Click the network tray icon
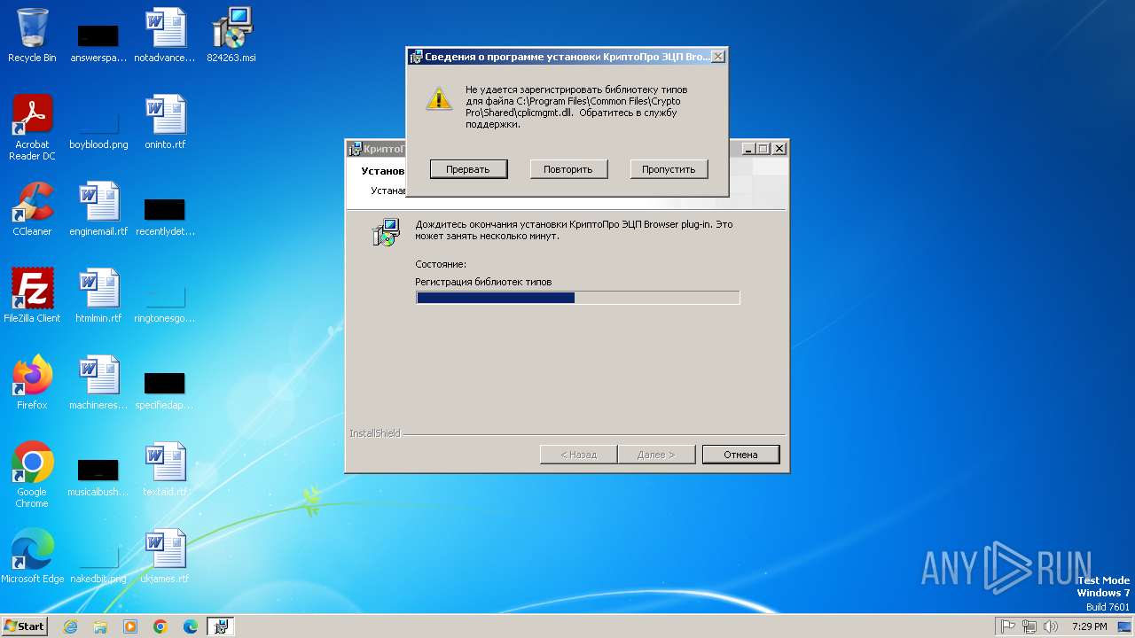The height and width of the screenshot is (638, 1135). click(1029, 626)
